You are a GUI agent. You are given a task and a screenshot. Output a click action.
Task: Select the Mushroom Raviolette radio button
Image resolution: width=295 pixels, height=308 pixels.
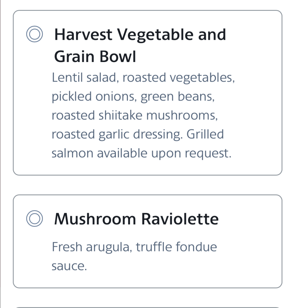34,219
